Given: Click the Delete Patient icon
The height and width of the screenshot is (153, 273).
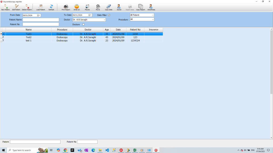Looking at the screenshot, I should click(27, 7).
